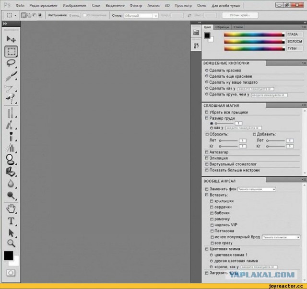Click the 'Уточн. край...' button
Image resolution: width=307 pixels, height=289 pixels.
[x=240, y=15]
